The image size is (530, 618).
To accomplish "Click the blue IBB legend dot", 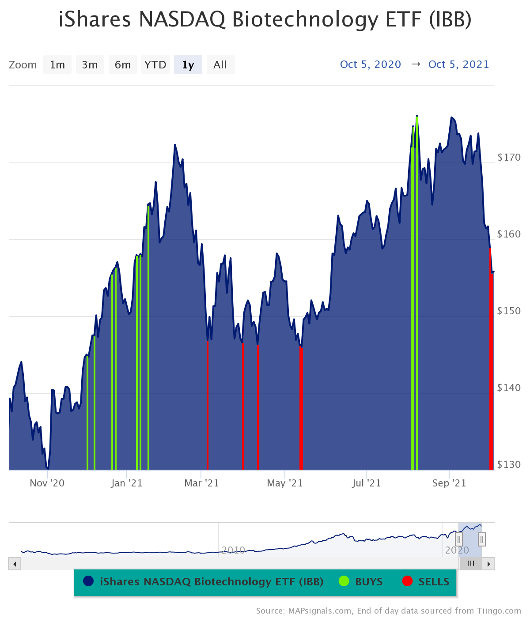I will (88, 581).
